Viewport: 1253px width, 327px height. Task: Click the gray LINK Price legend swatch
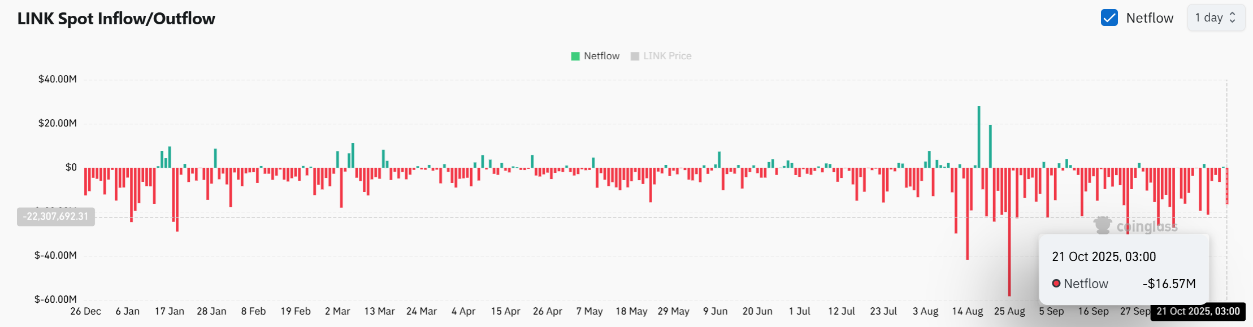(635, 56)
